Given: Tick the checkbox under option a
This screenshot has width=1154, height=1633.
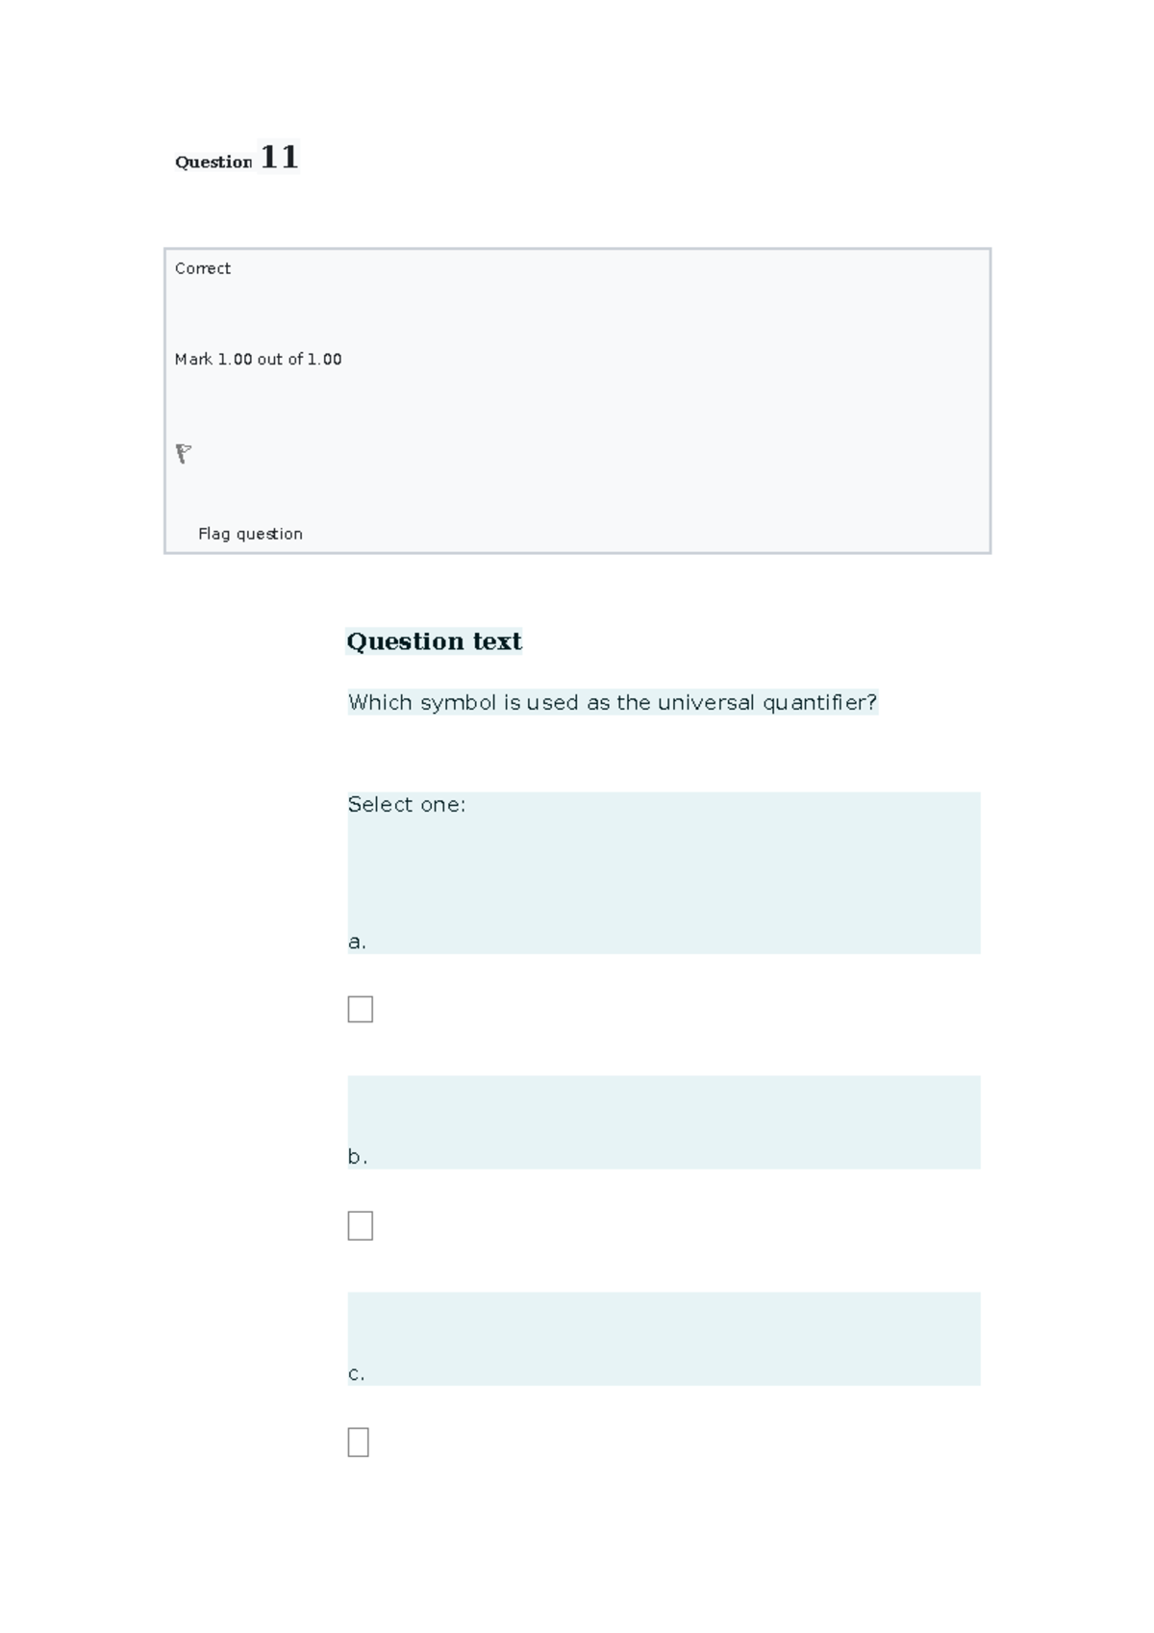Looking at the screenshot, I should (x=360, y=1009).
